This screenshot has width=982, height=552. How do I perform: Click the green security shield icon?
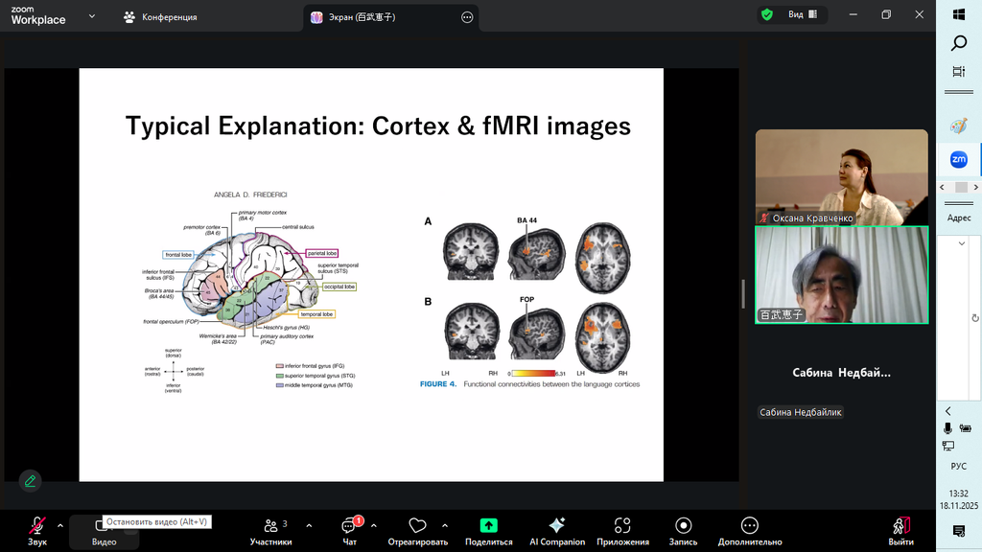pos(766,15)
